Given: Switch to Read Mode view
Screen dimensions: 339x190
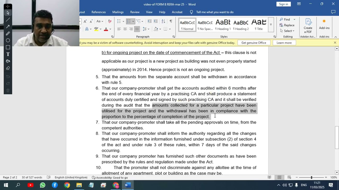Looking at the screenshot, I should [269, 177].
